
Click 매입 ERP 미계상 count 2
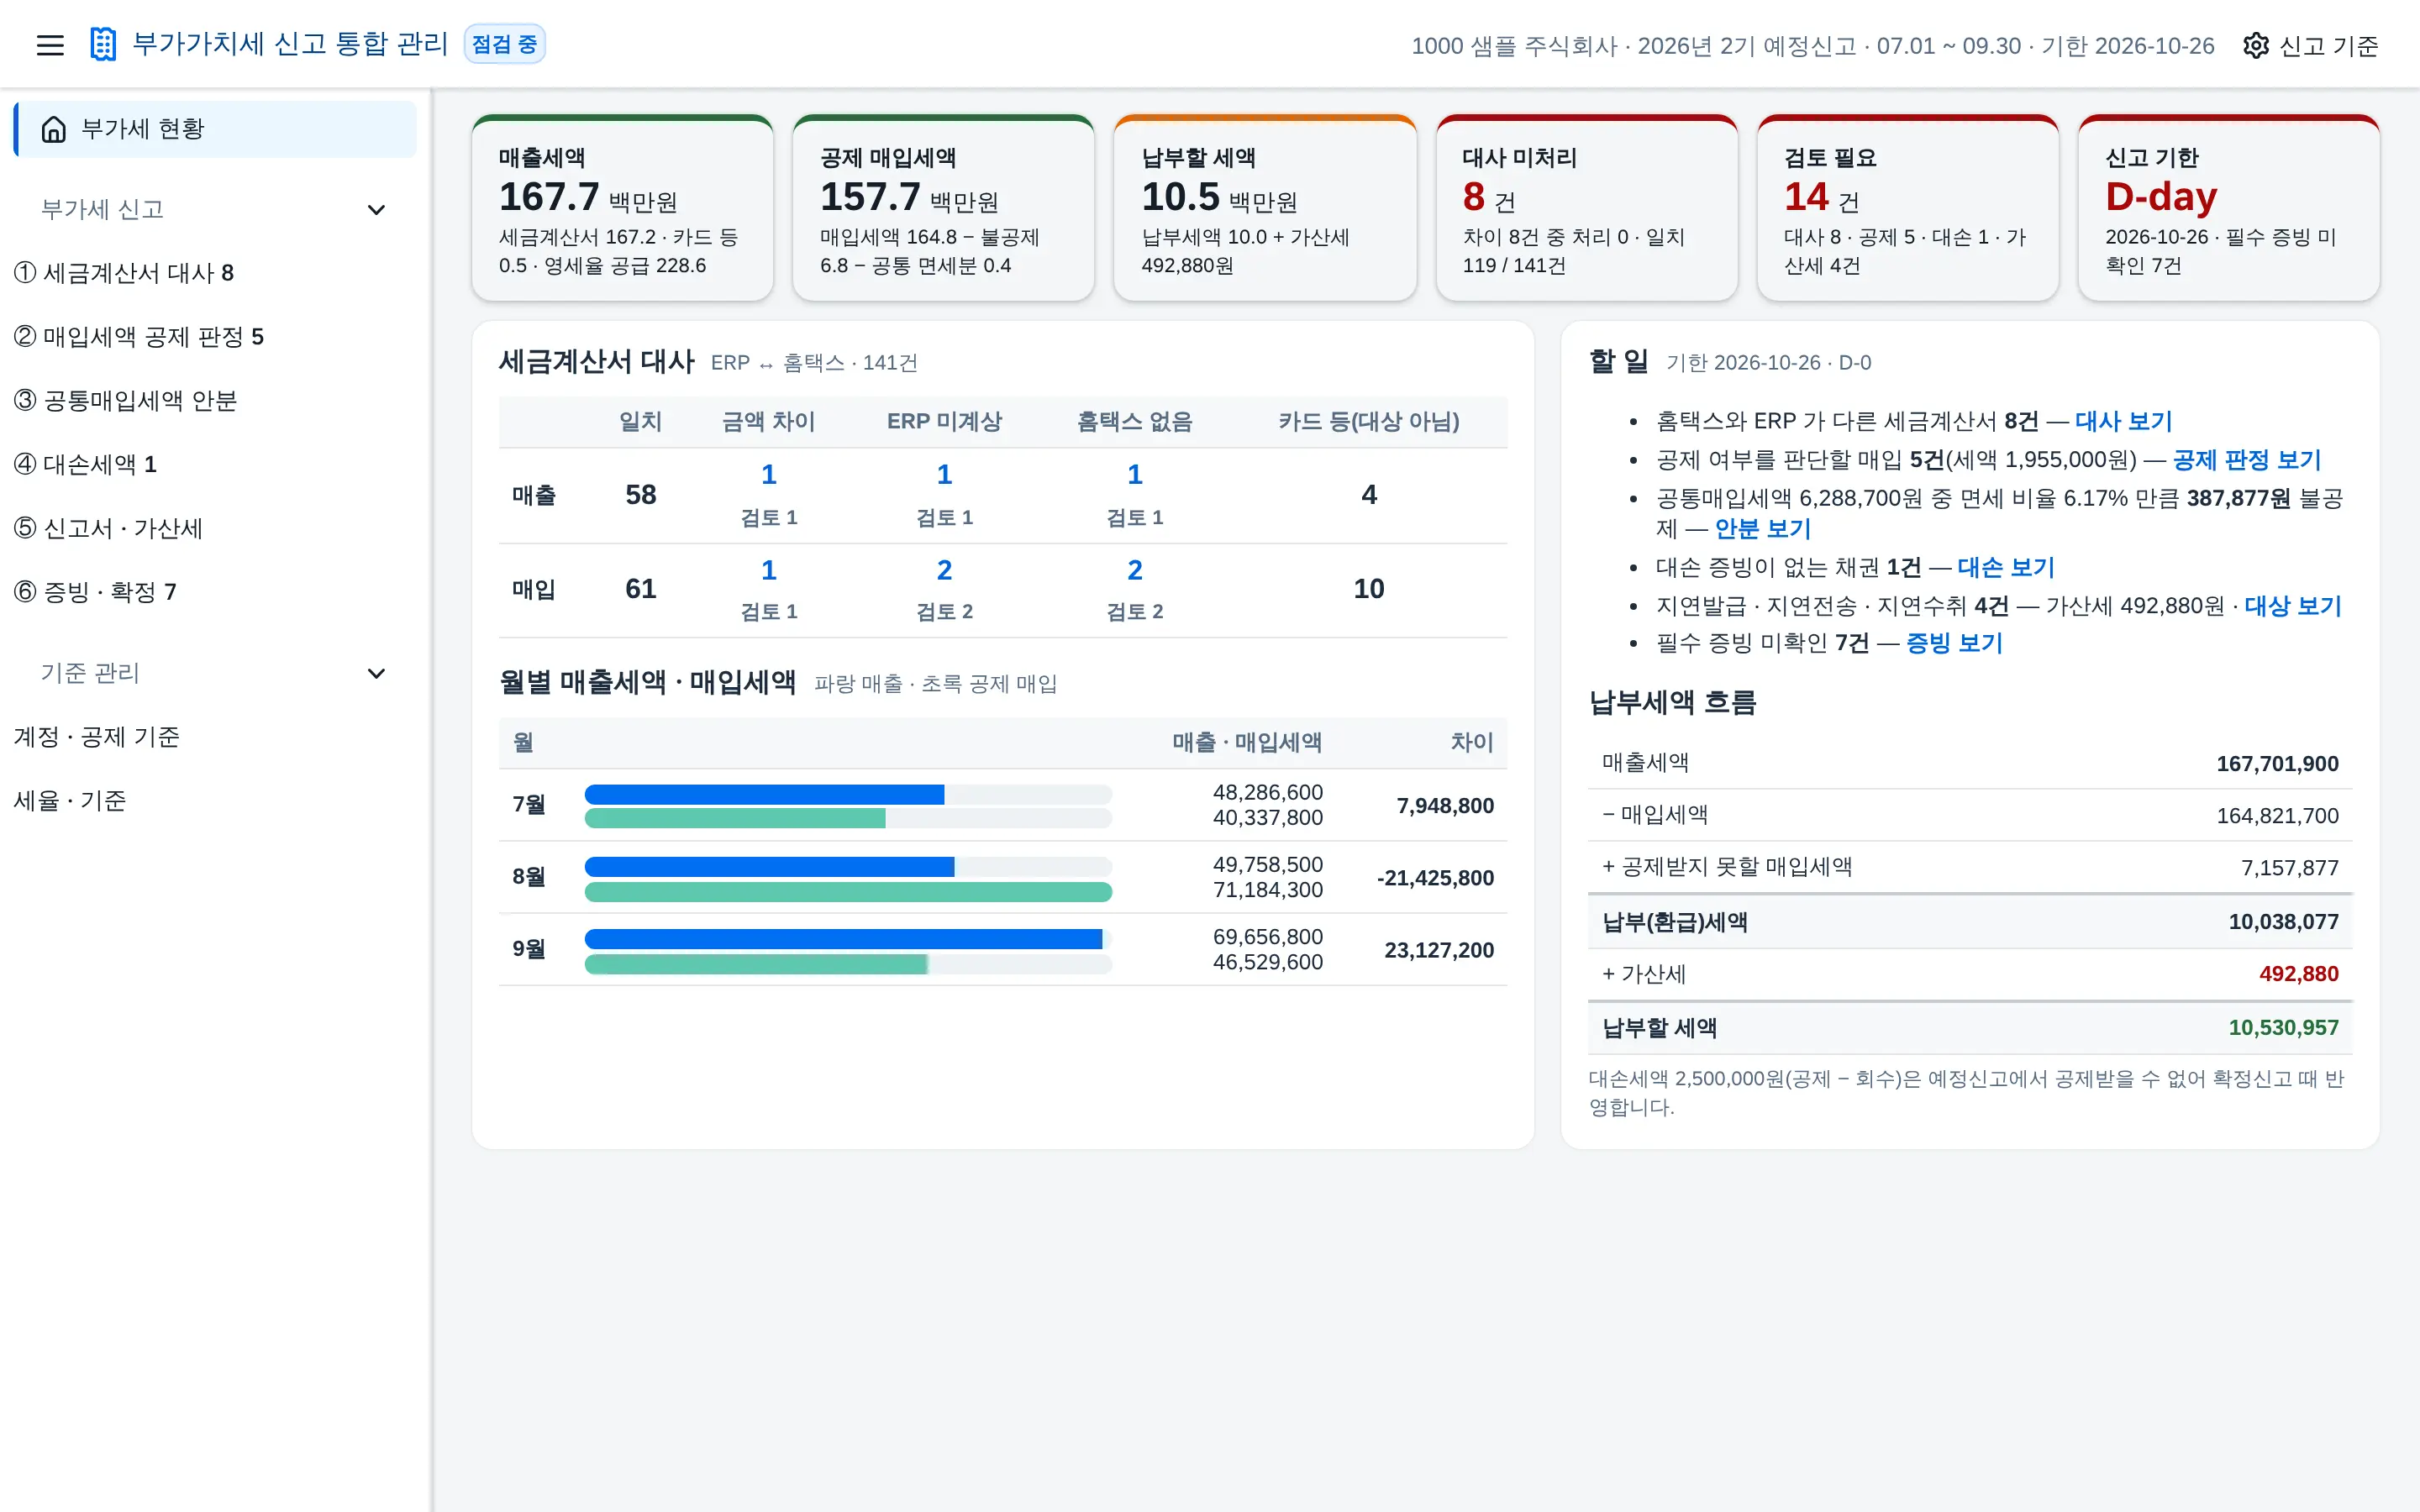(944, 570)
